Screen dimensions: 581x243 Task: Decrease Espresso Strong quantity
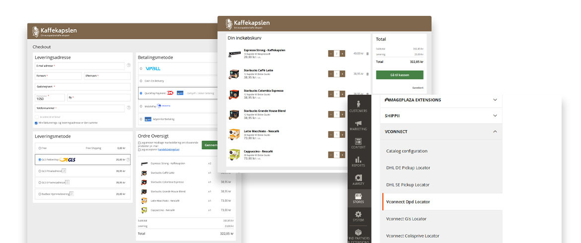tap(331, 54)
